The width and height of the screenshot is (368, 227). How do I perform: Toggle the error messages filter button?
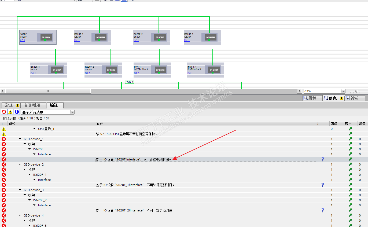[4, 112]
